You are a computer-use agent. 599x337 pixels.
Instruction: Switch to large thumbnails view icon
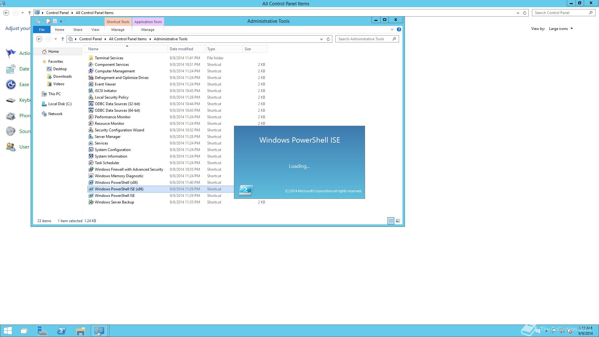coord(398,221)
